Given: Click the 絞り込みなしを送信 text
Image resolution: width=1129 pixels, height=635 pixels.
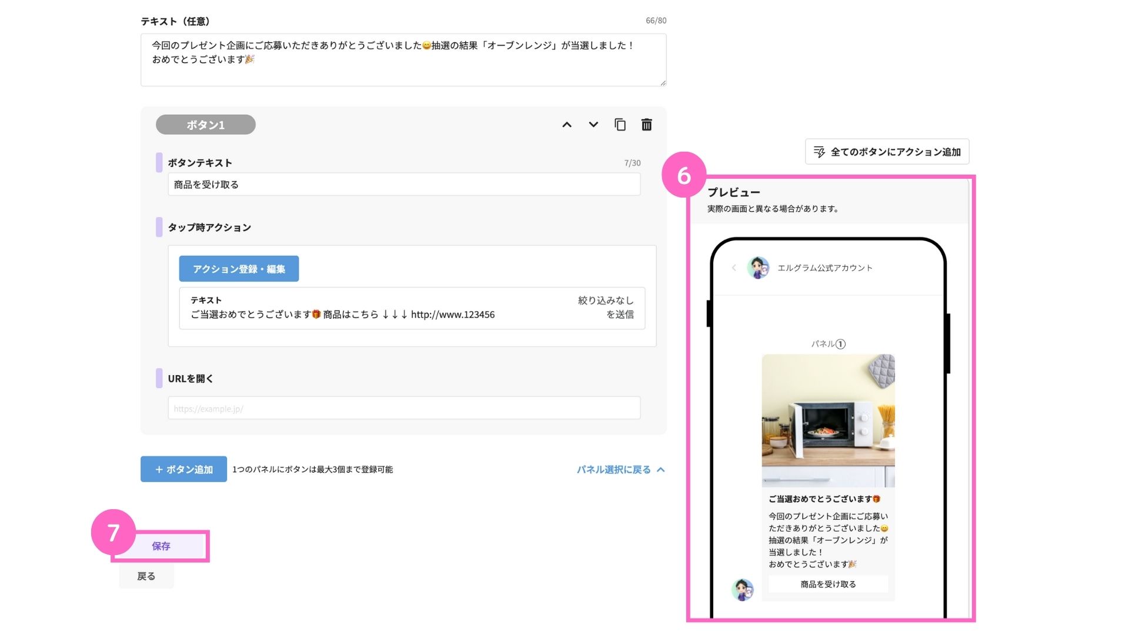Looking at the screenshot, I should click(x=606, y=308).
